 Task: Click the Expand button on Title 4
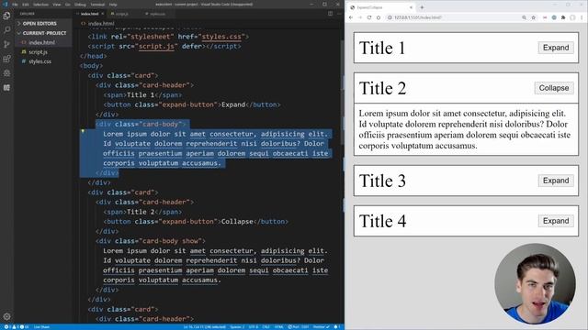(556, 221)
